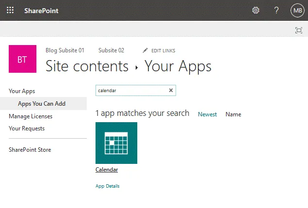Open the Settings gear menu
Viewport: 308px width, 208px height.
click(x=256, y=10)
